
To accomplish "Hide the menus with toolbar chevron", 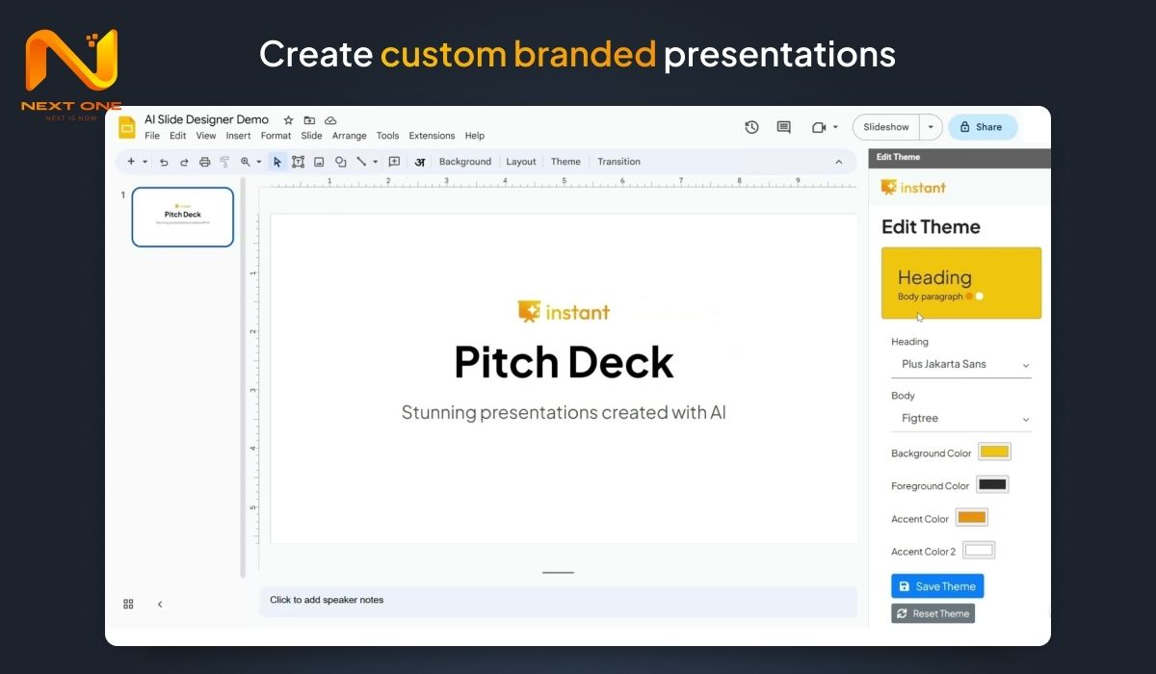I will coord(838,162).
